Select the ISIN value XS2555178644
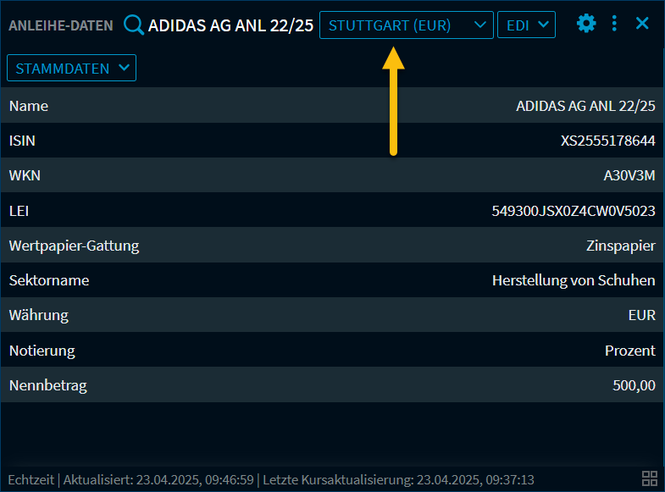Viewport: 665px width, 492px height. [x=607, y=141]
